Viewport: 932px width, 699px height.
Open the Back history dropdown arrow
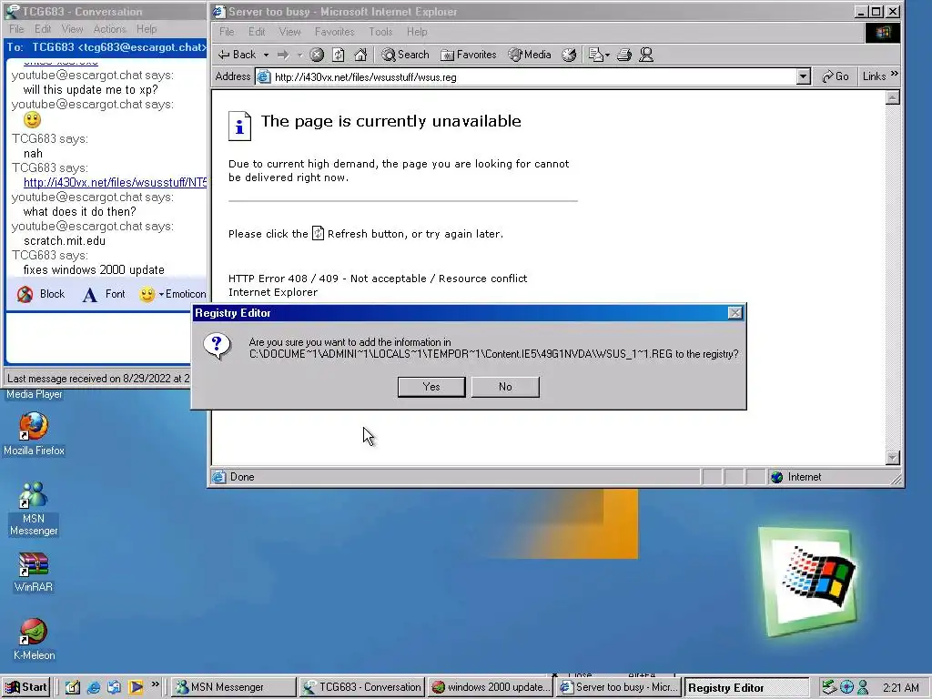266,55
